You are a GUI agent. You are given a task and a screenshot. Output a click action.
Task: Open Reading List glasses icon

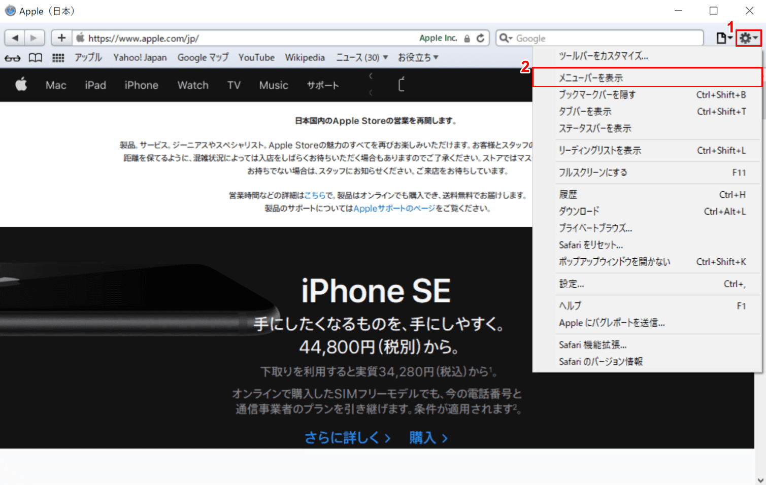point(13,58)
